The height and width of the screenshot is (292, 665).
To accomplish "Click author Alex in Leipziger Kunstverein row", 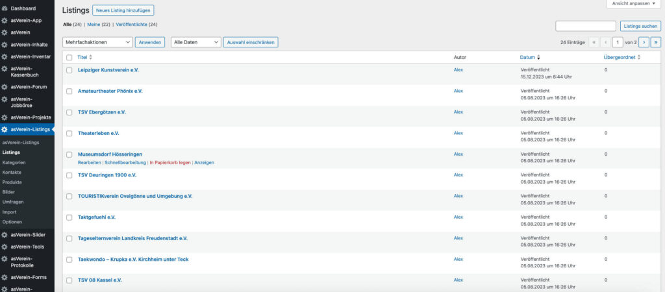I will coord(458,70).
